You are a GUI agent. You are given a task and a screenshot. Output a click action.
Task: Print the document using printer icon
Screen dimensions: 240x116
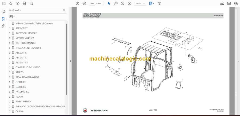coord(25,3)
